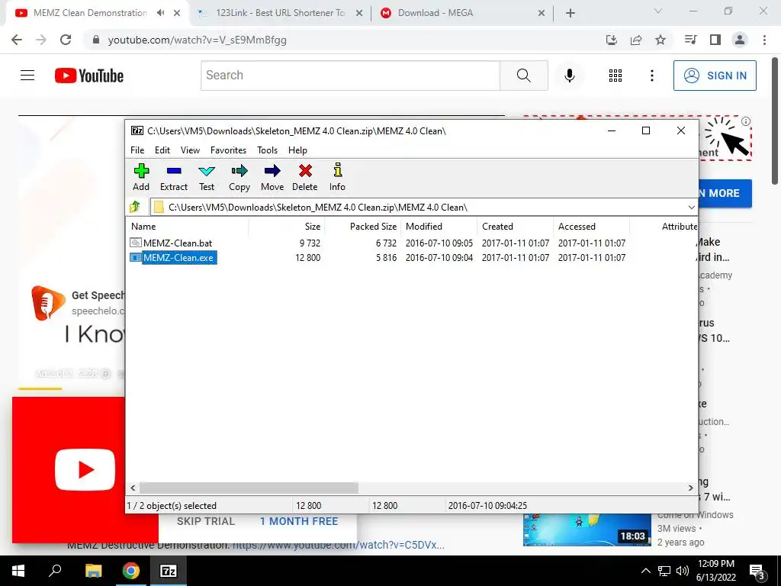The width and height of the screenshot is (781, 586).
Task: Mute audio on the MEMZ tab
Action: coord(160,13)
